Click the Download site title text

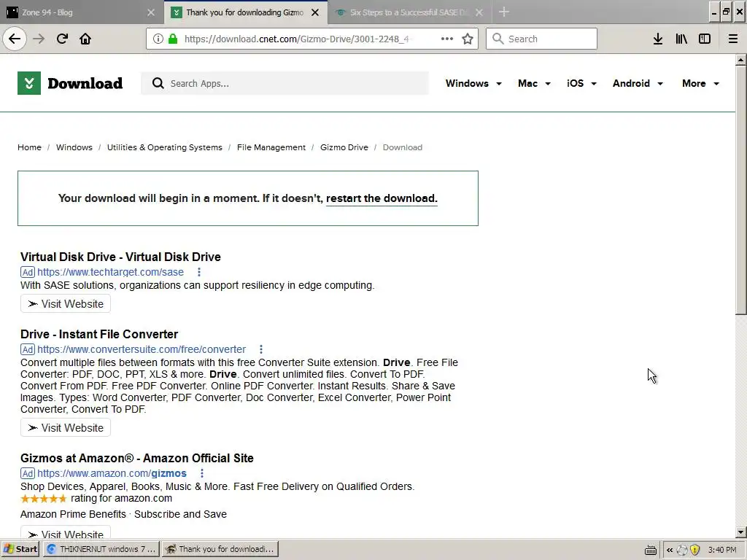tap(85, 83)
